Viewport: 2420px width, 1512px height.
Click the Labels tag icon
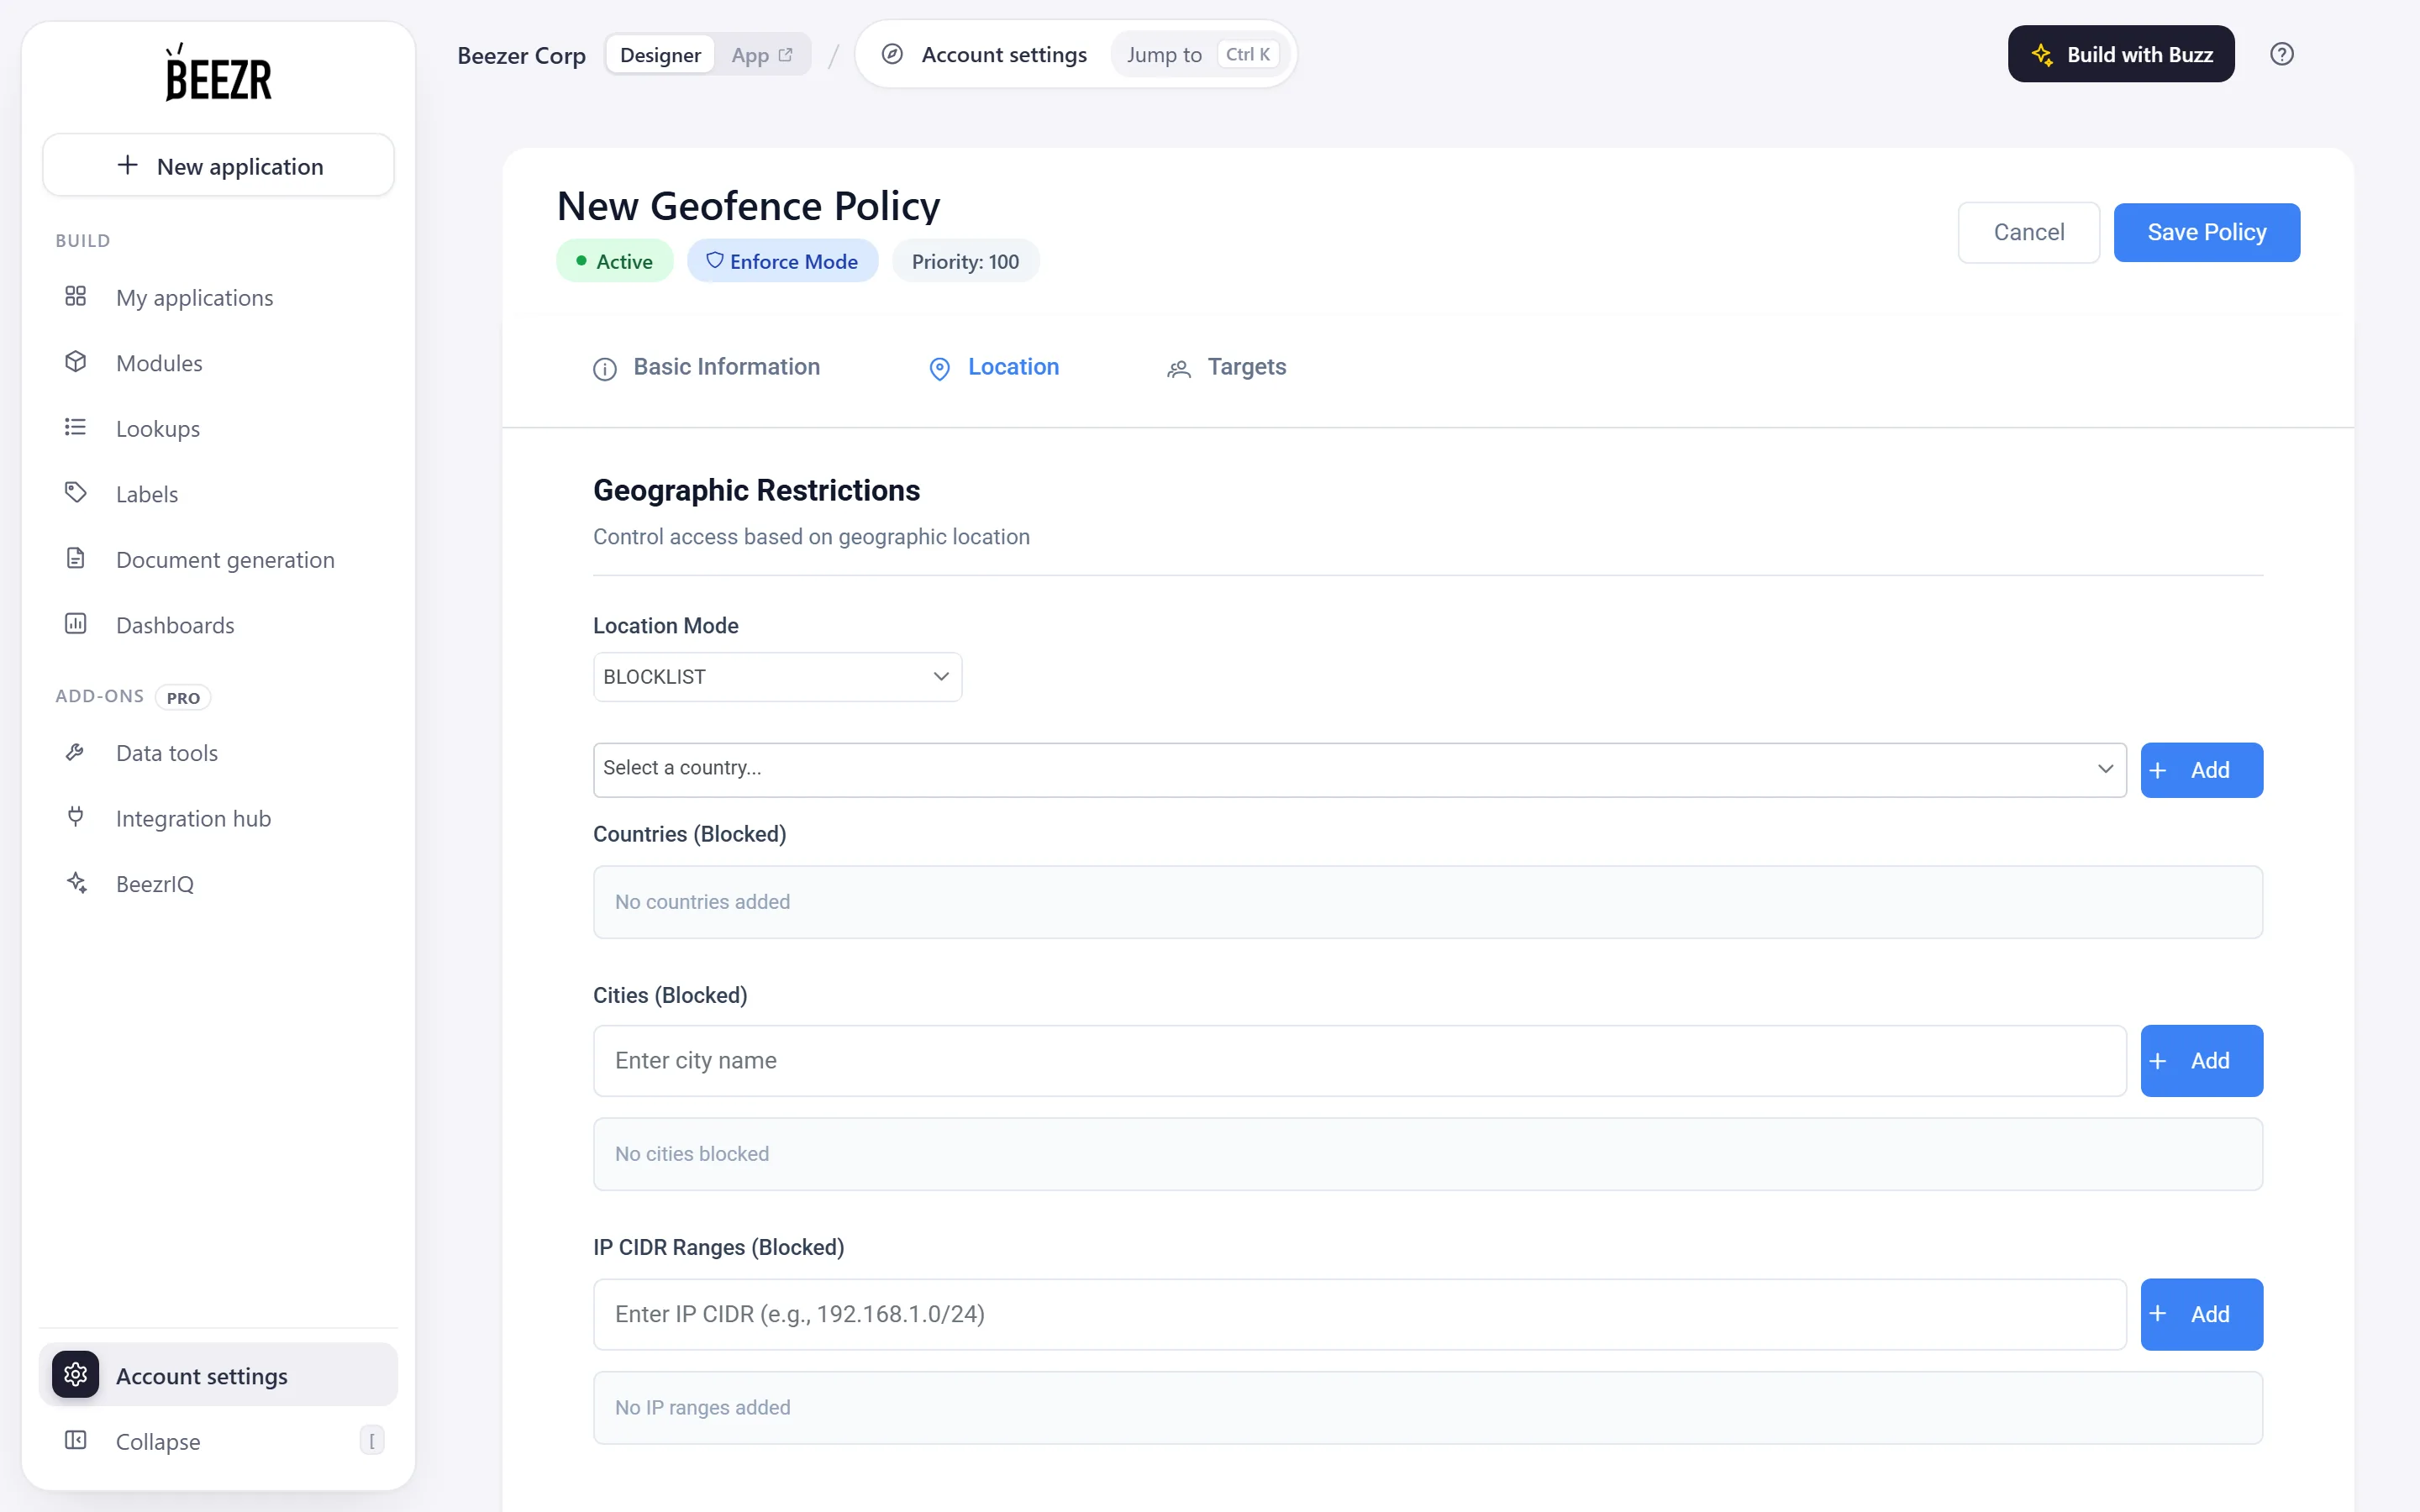pos(75,493)
